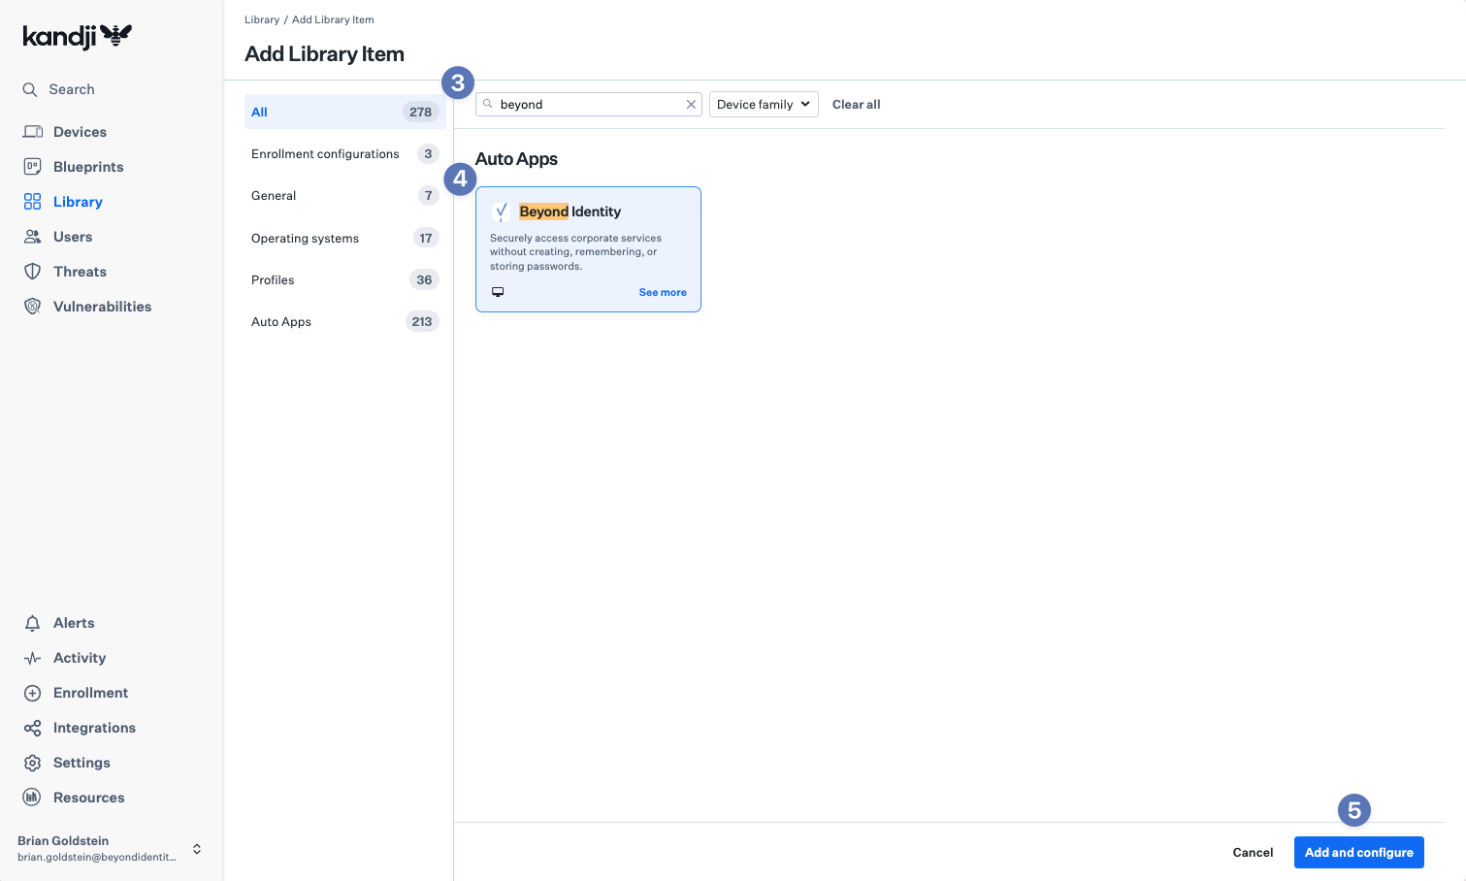
Task: Click Clear all filters
Action: [x=856, y=105]
